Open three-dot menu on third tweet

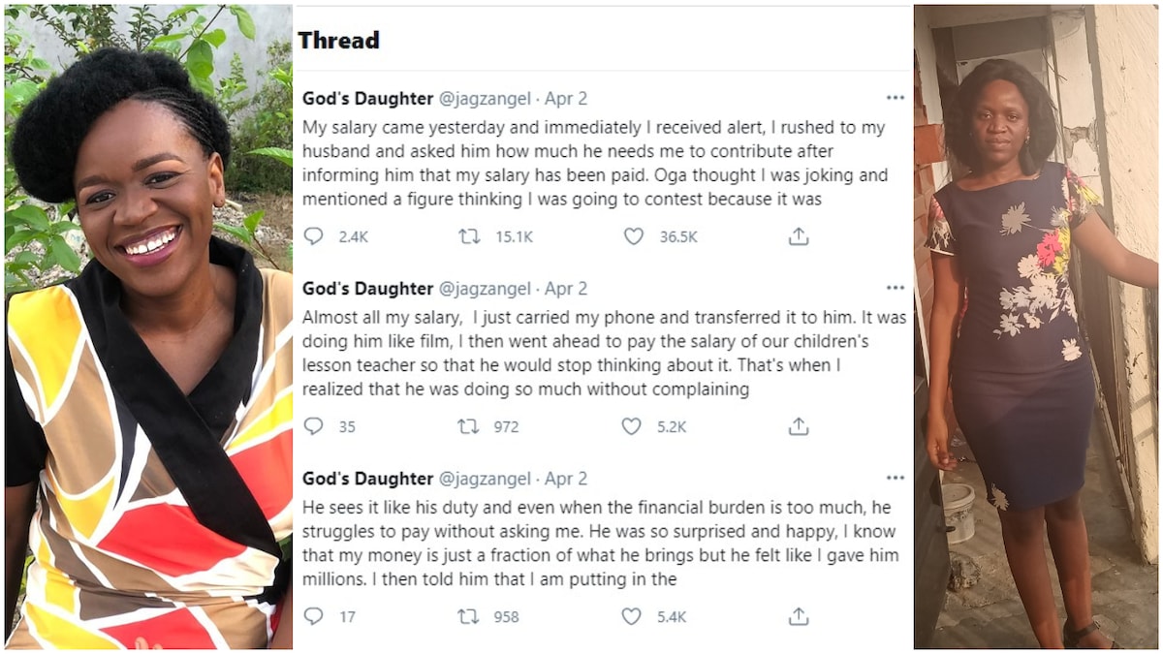tap(895, 478)
